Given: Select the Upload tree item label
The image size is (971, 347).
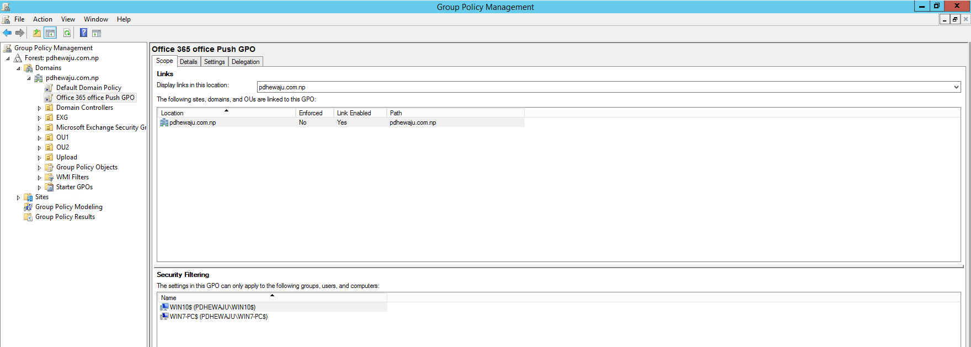Looking at the screenshot, I should pos(67,157).
